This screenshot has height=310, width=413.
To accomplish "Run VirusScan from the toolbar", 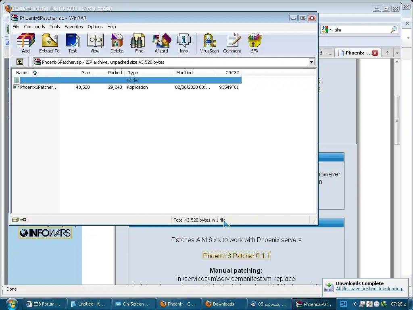I will [209, 43].
